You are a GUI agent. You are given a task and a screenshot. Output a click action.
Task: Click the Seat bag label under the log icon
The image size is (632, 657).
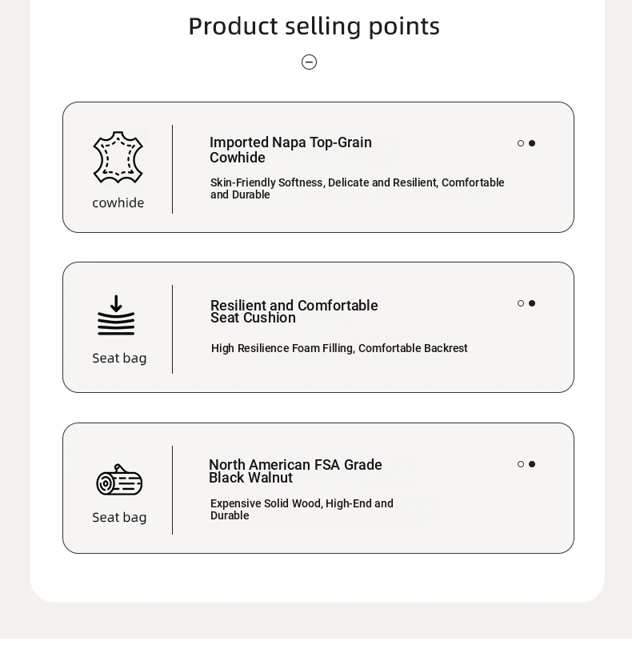click(x=119, y=518)
